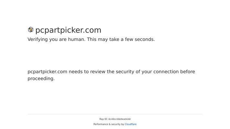Click the 'Ray ID:' label
The image size is (230, 129).
click(x=104, y=119)
